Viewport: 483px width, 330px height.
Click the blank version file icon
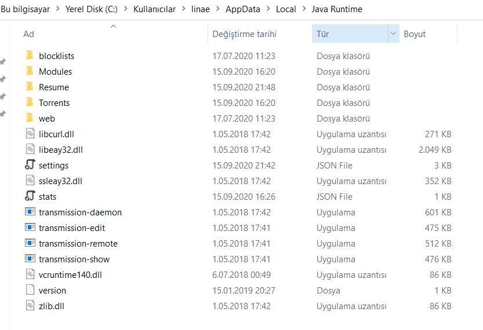[30, 290]
